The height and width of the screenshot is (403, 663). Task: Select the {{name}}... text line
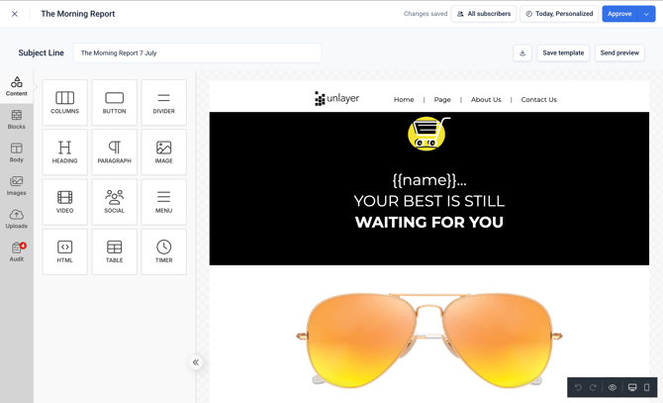point(429,180)
